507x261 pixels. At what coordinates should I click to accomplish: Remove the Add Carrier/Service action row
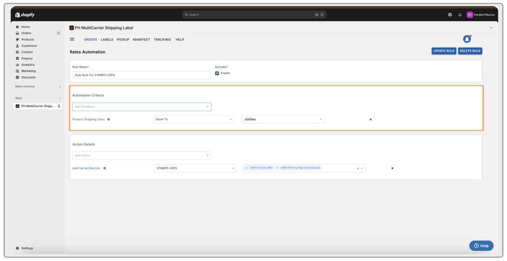click(392, 168)
